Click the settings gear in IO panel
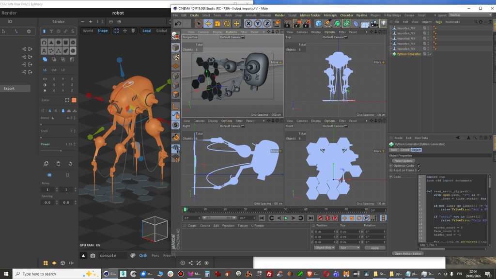The width and height of the screenshot is (496, 279). pyautogui.click(x=29, y=31)
